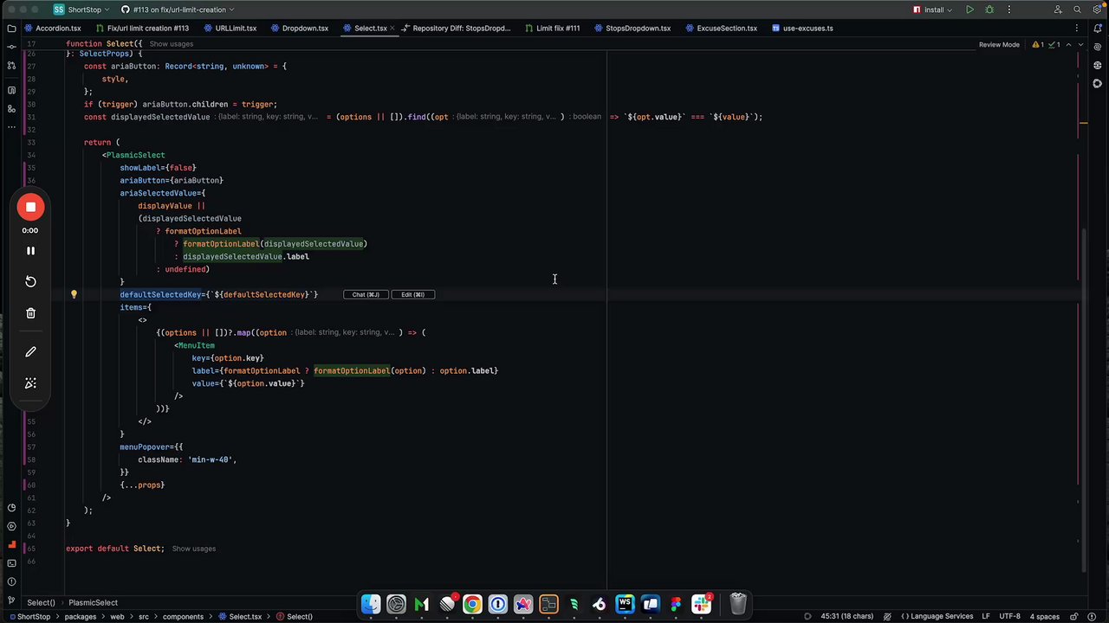Open the Notifications bell on right sidebar
This screenshot has width=1109, height=623.
pos(1098,29)
